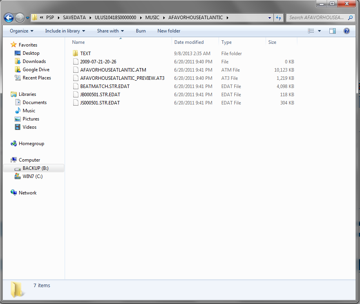Click the 4,098 KB size value
The image size is (360, 304).
[x=286, y=86]
